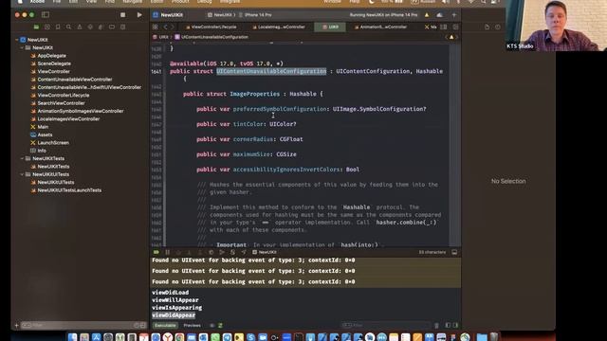Click preferredSymbolConfiguration in code

click(x=280, y=109)
